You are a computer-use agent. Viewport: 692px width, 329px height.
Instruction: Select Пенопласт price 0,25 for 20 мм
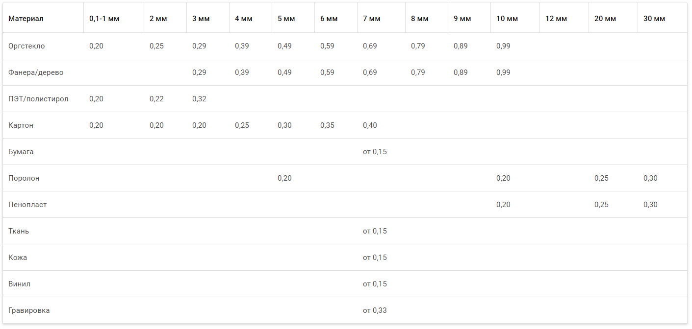click(601, 205)
